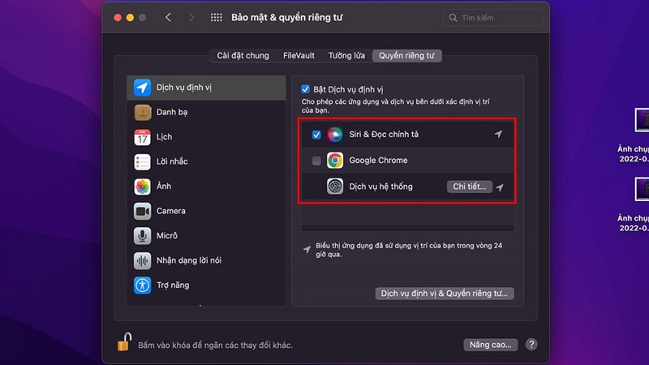This screenshot has width=649, height=365.
Task: Select the Micrô row text
Action: click(167, 235)
